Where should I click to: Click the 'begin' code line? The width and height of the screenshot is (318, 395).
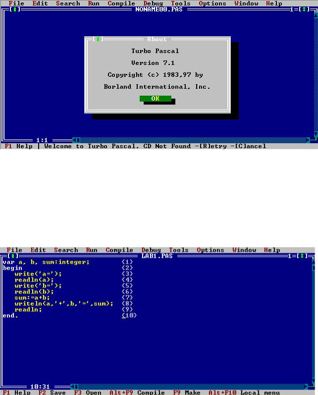coord(12,268)
